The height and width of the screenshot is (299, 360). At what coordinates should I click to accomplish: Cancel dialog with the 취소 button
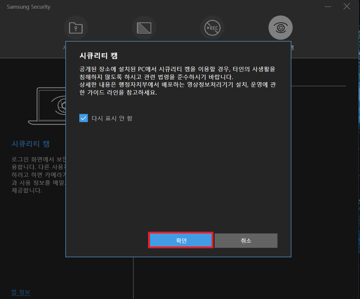tap(246, 241)
